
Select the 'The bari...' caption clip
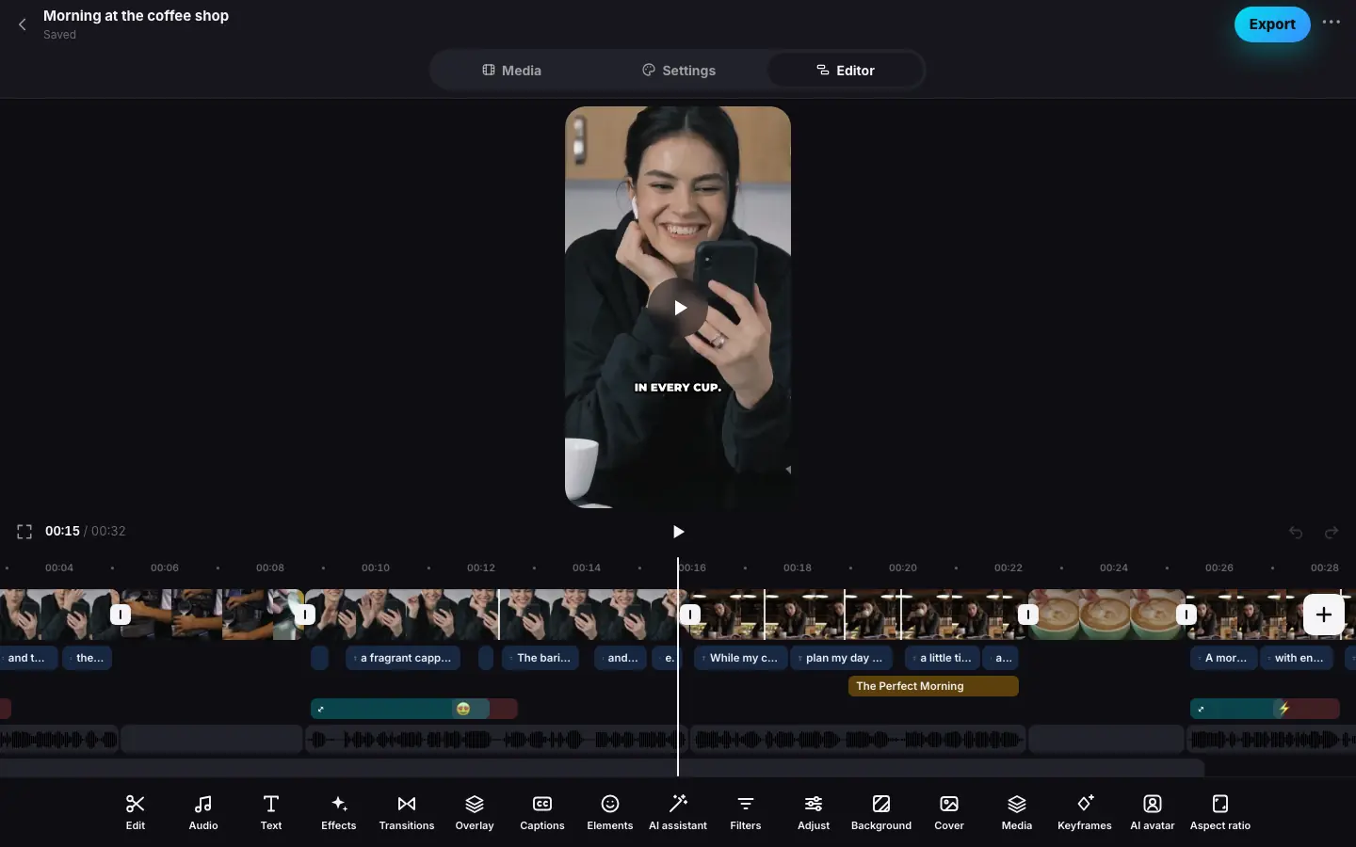541,658
